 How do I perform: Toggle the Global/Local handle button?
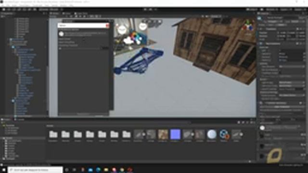click(x=53, y=10)
